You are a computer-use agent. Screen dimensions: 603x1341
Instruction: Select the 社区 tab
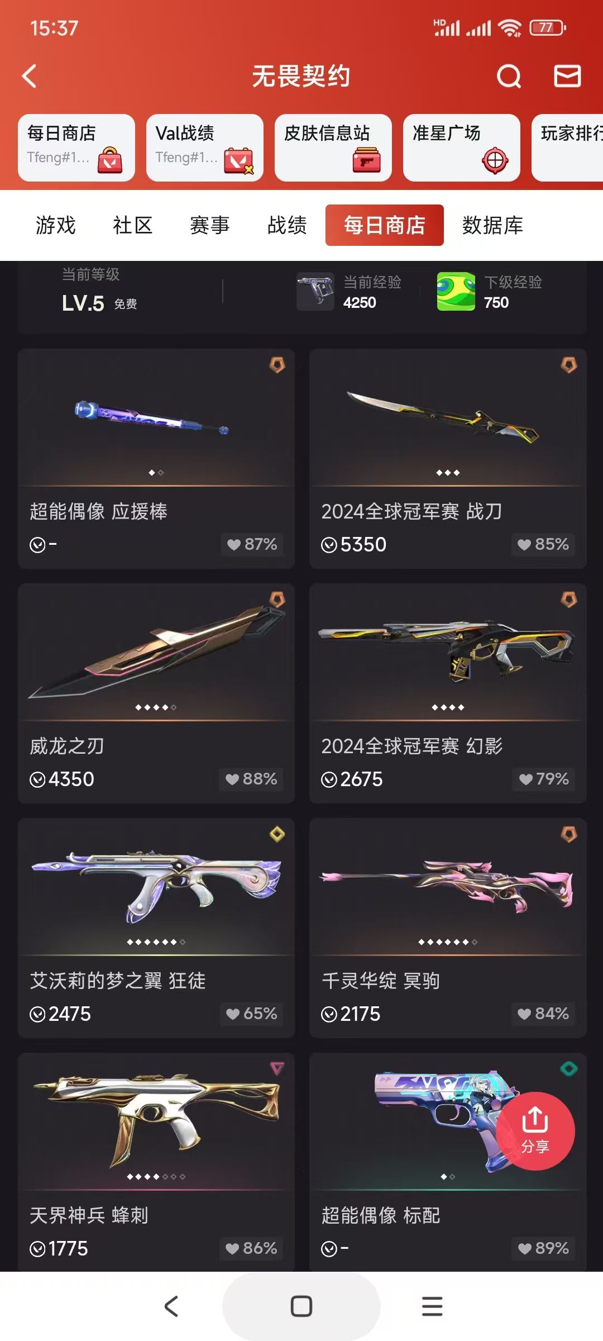(133, 225)
